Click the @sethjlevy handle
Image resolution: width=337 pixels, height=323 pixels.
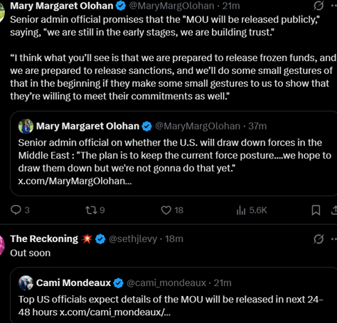(x=133, y=239)
